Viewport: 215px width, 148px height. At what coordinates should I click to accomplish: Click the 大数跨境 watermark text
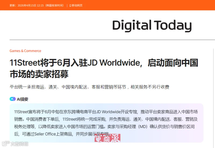[19, 144]
